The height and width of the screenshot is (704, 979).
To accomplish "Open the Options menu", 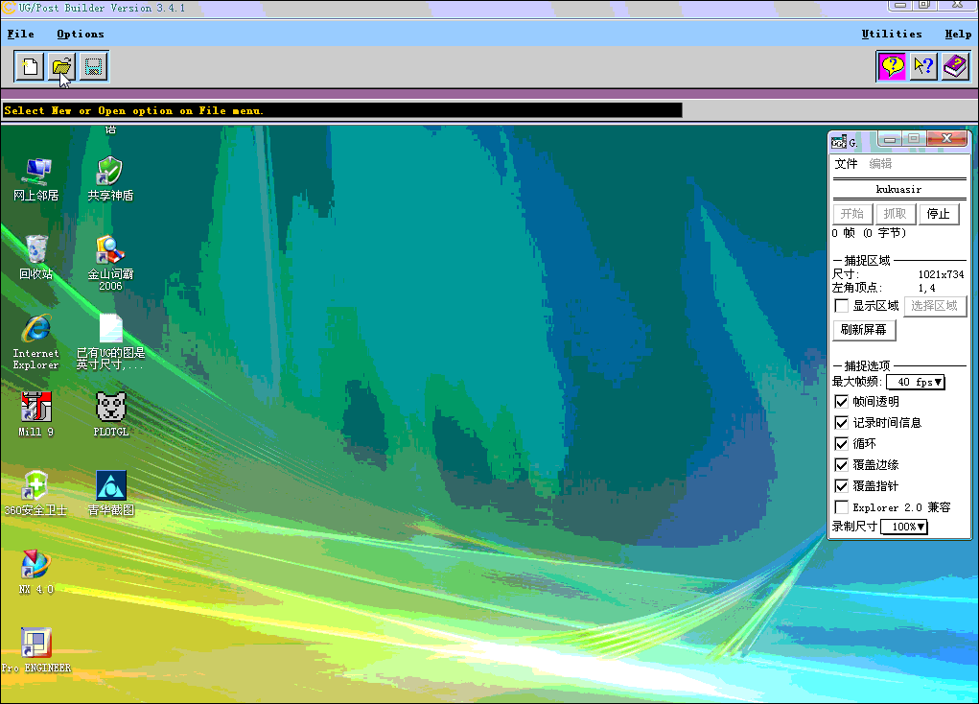I will 80,34.
